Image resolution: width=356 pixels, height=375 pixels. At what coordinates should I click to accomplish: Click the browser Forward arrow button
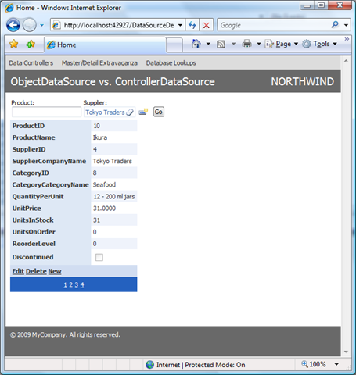pos(29,25)
